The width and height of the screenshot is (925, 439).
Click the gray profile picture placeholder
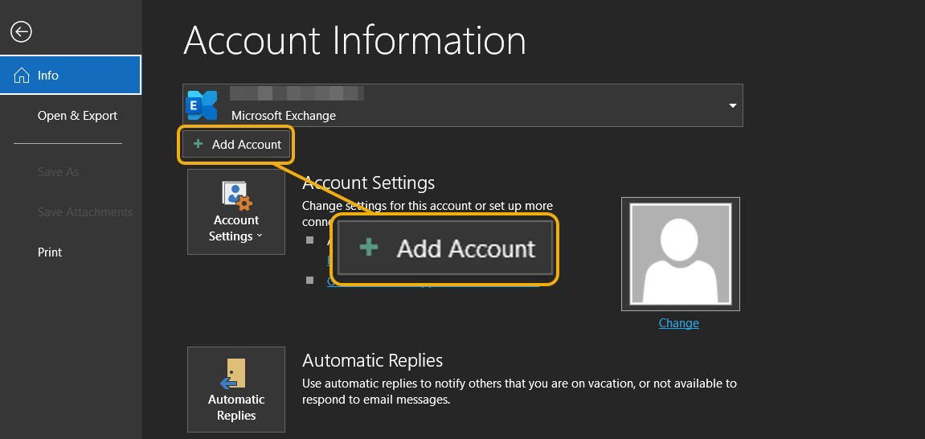(x=681, y=254)
